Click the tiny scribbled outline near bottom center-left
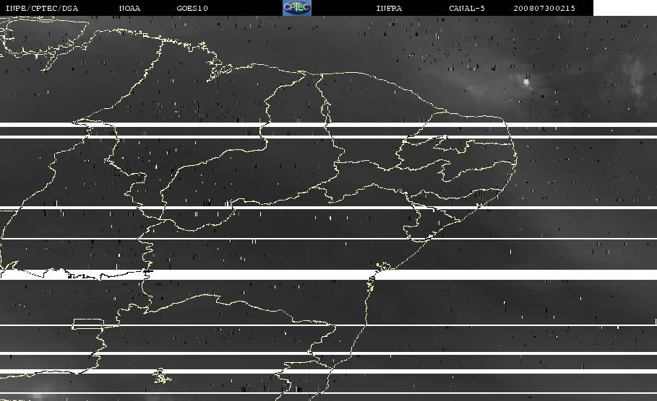Image resolution: width=657 pixels, height=401 pixels. pyautogui.click(x=160, y=376)
